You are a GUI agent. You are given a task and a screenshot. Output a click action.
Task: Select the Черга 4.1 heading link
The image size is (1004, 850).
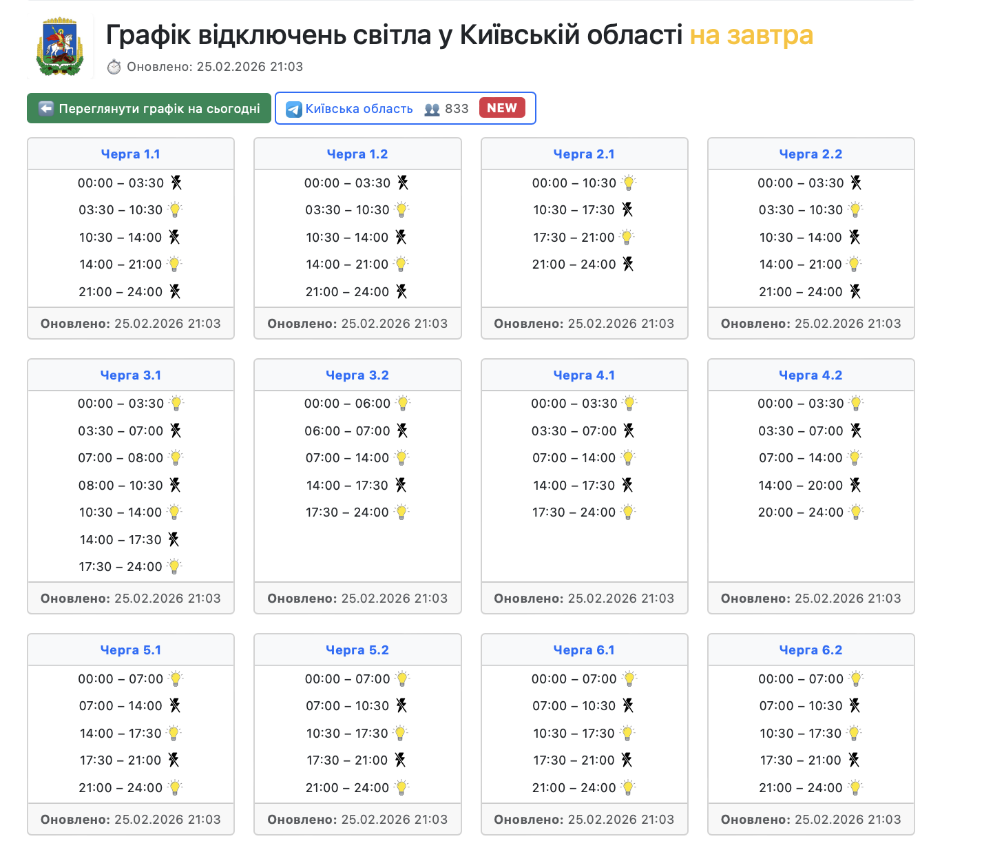[x=584, y=375]
